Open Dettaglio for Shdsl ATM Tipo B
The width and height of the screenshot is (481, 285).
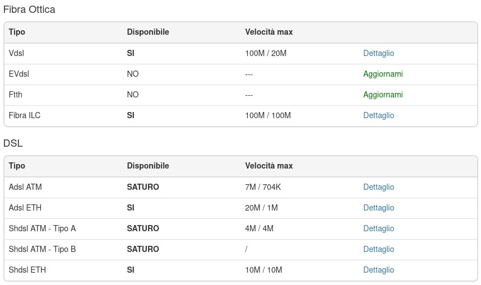coord(378,250)
